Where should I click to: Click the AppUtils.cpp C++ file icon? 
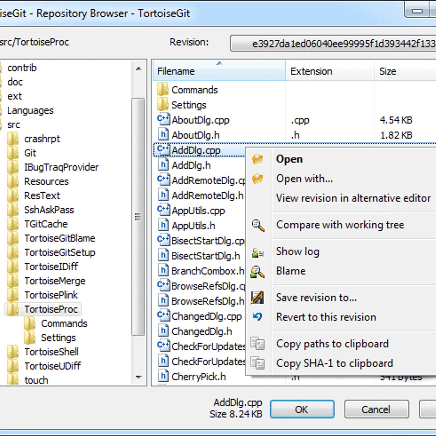point(163,210)
